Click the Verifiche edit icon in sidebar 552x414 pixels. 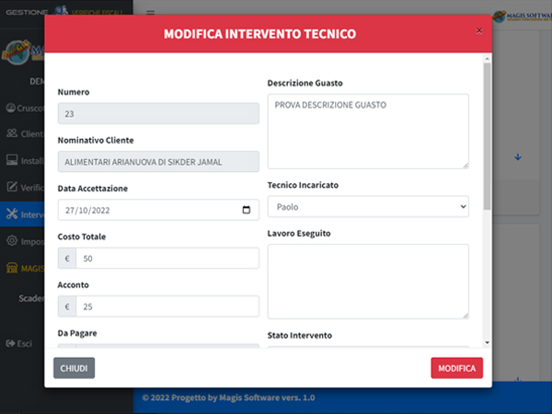tap(12, 187)
